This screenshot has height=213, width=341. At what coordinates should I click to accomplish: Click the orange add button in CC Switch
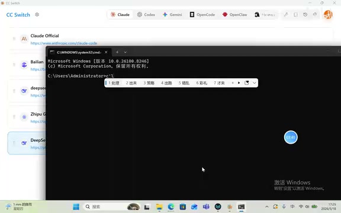tap(328, 15)
